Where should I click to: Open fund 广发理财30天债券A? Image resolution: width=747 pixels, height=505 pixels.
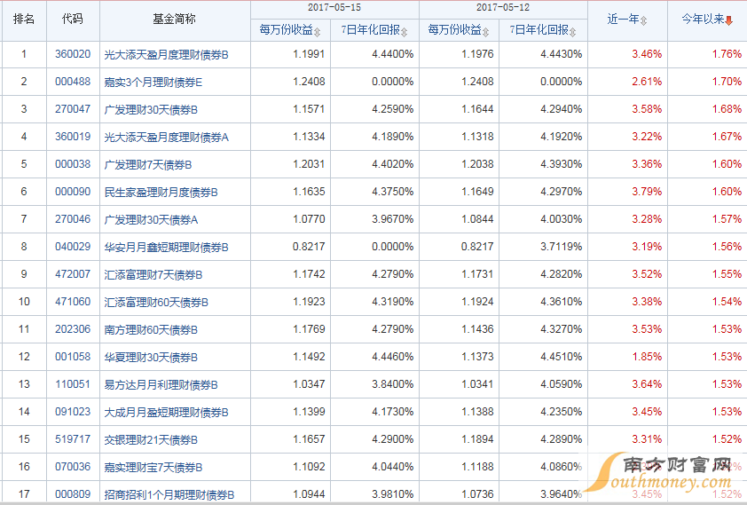click(151, 220)
